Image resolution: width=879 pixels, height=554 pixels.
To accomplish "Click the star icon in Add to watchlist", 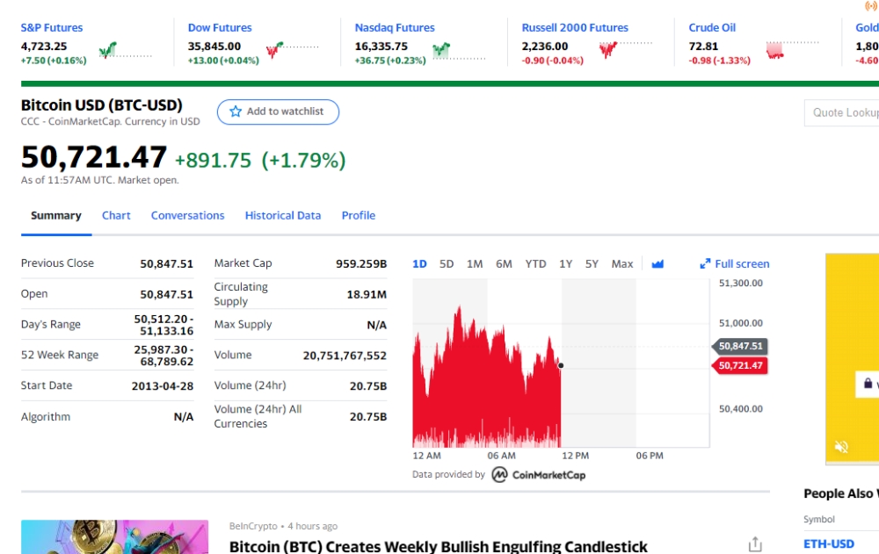I will point(236,112).
